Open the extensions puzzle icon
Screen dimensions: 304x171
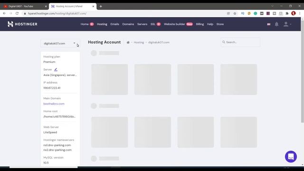[287, 13]
